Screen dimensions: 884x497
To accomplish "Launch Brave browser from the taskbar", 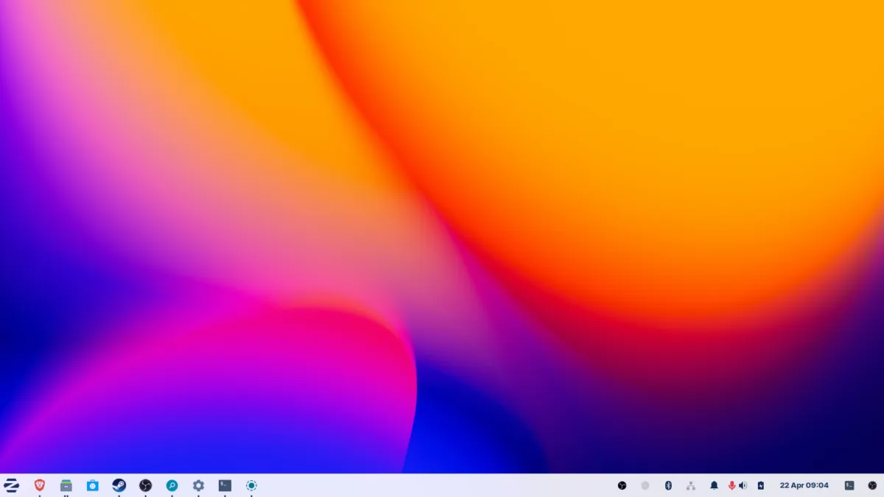I will (x=40, y=485).
